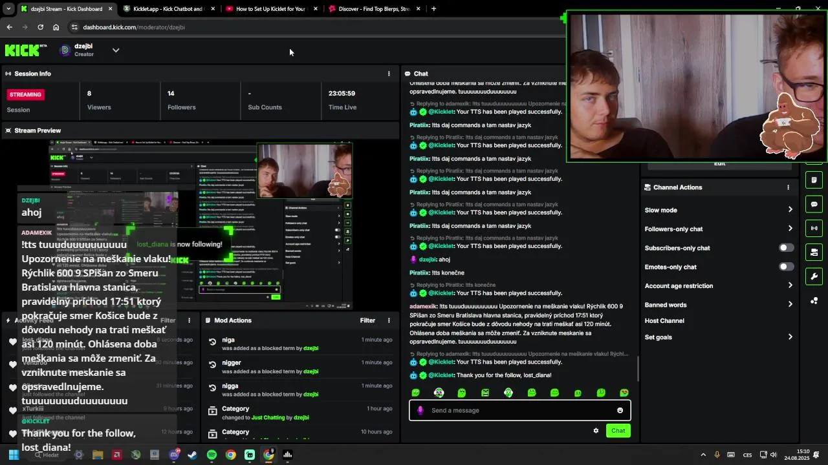Click Filter in Activity Feed panel
Viewport: 828px width, 465px height.
click(168, 320)
